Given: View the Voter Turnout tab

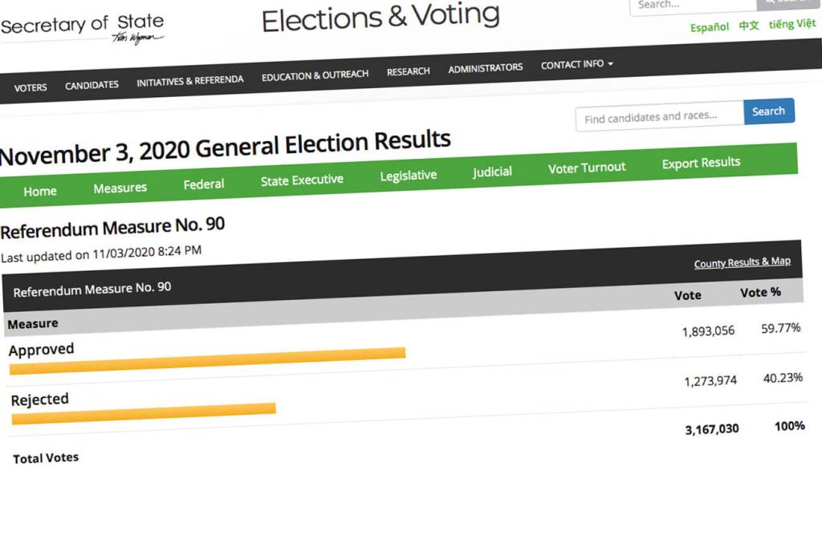Looking at the screenshot, I should (587, 167).
